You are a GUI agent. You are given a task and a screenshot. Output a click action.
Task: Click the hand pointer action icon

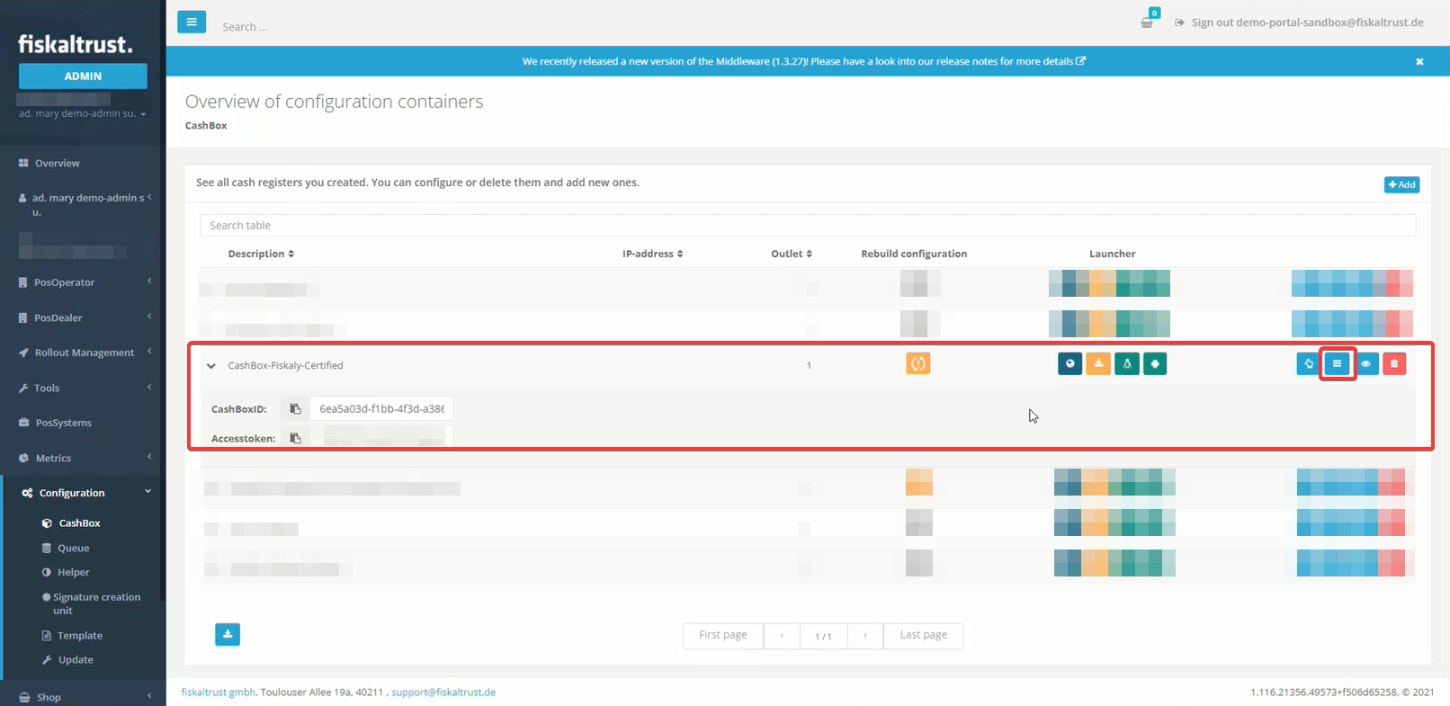tap(1309, 364)
